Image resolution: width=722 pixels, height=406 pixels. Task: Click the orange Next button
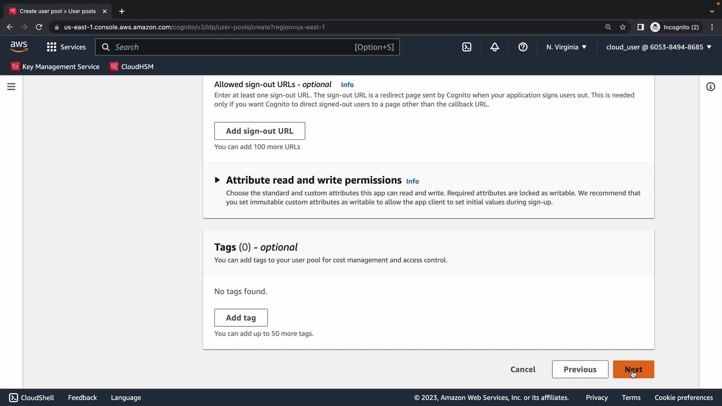coord(633,369)
